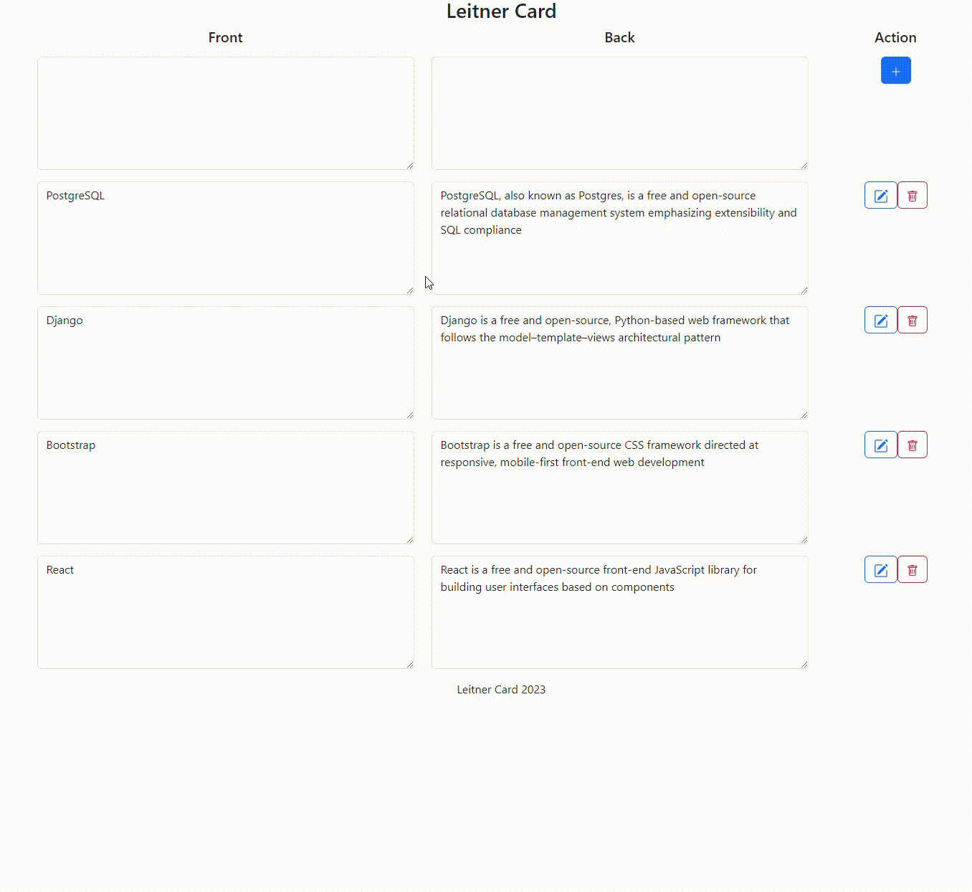The width and height of the screenshot is (972, 892).
Task: Edit the Django card
Action: pos(880,320)
